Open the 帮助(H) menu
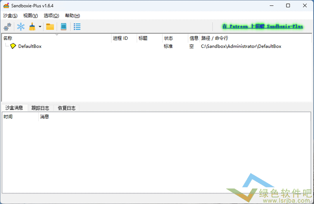The width and height of the screenshot is (314, 204). (72, 15)
